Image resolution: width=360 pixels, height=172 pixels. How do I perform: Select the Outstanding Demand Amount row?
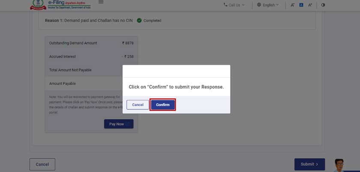tap(91, 43)
